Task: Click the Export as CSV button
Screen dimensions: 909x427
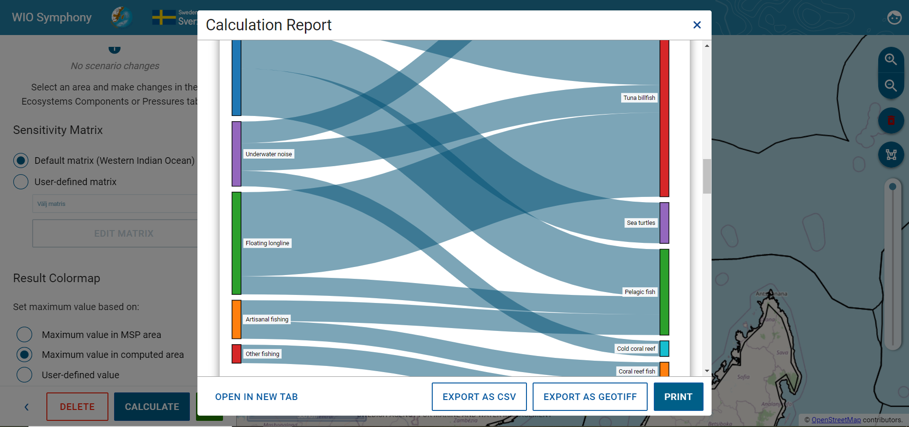Action: coord(479,397)
